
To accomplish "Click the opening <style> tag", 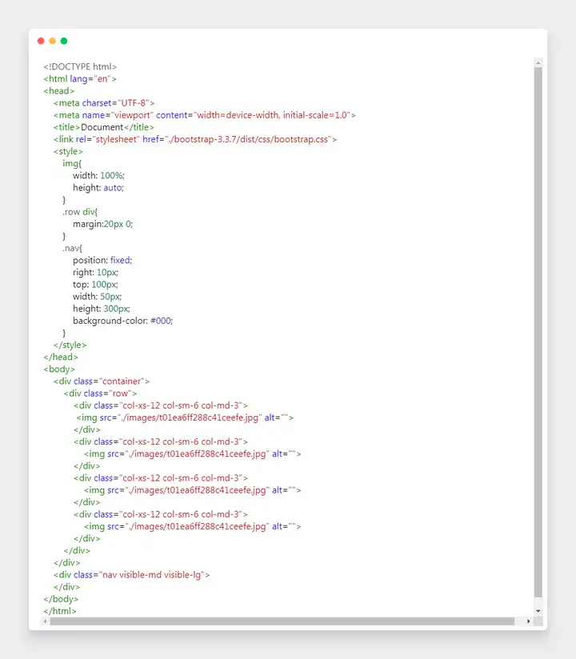I will (68, 152).
